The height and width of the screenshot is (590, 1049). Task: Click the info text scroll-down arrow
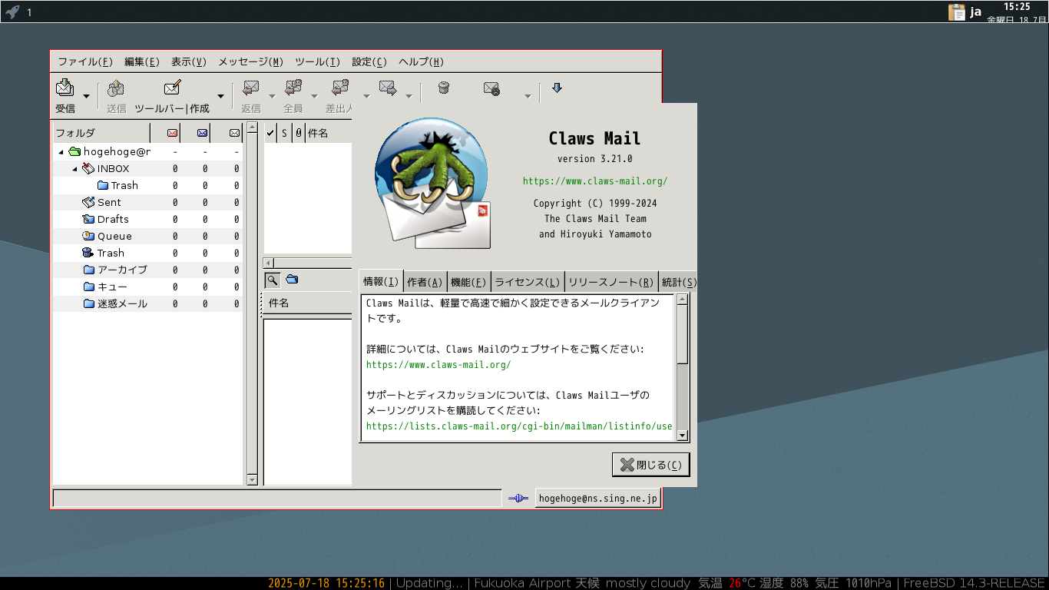pos(683,436)
